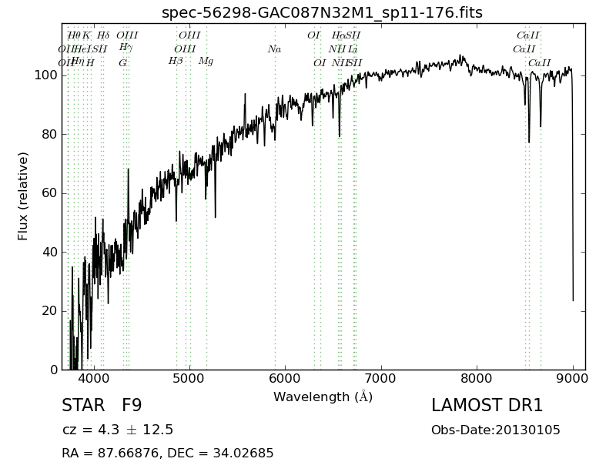Click the 100 flux tick label

[x=46, y=75]
